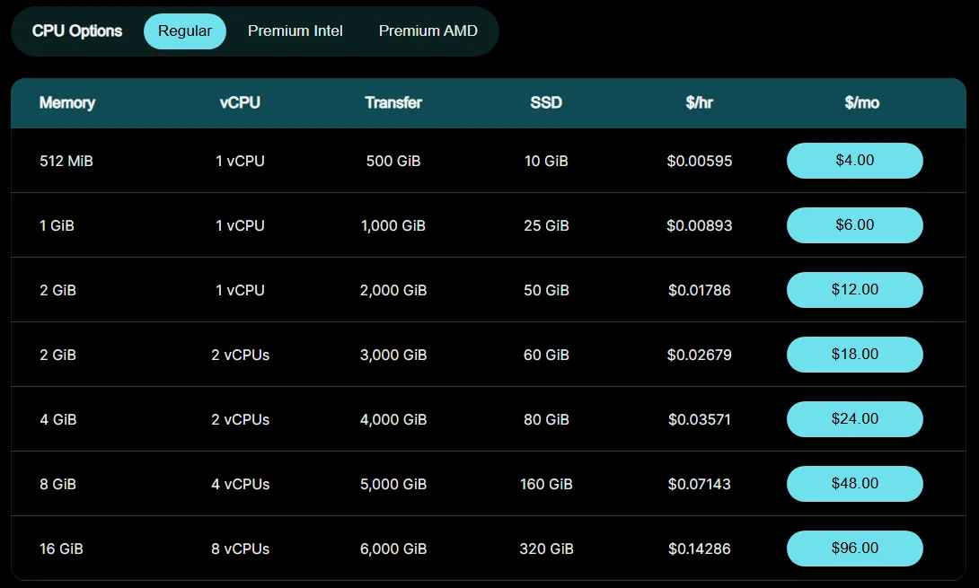Image resolution: width=979 pixels, height=588 pixels.
Task: Click the 4,000 GiB transfer cell
Action: pyautogui.click(x=393, y=419)
